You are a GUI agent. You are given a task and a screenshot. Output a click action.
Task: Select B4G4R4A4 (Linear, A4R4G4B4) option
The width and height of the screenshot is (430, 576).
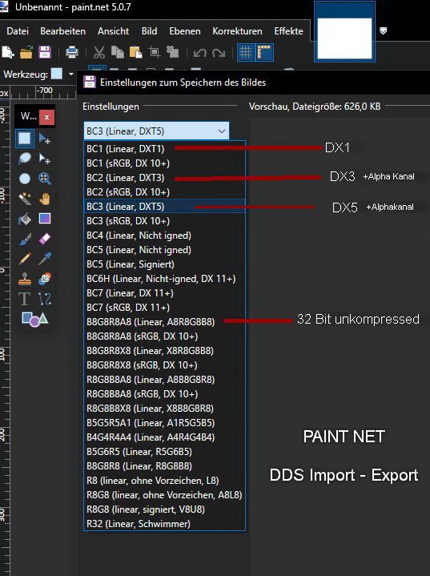click(164, 437)
